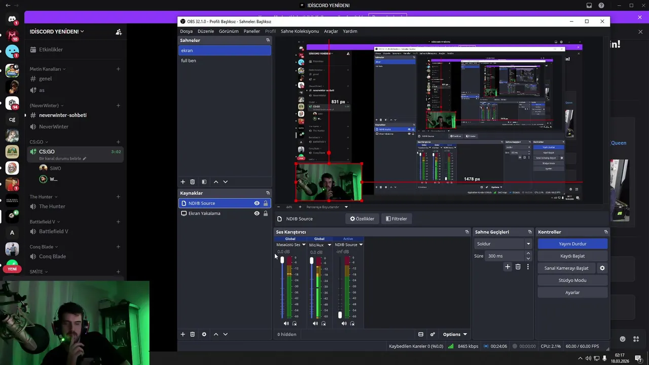This screenshot has width=649, height=365.
Task: Open the Soldur transition combo box
Action: click(503, 244)
